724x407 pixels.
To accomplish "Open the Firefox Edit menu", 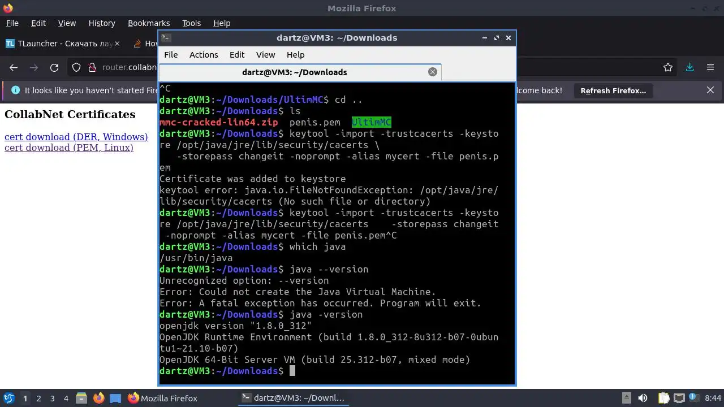I will 38,23.
